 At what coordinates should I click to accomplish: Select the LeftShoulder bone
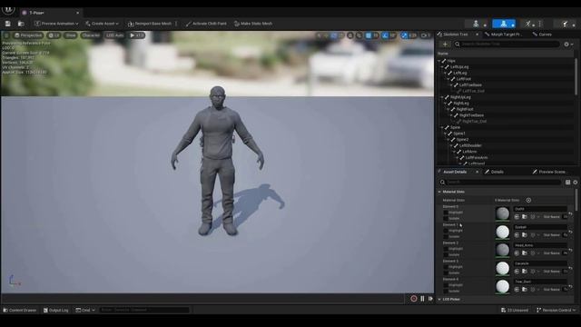(470, 145)
